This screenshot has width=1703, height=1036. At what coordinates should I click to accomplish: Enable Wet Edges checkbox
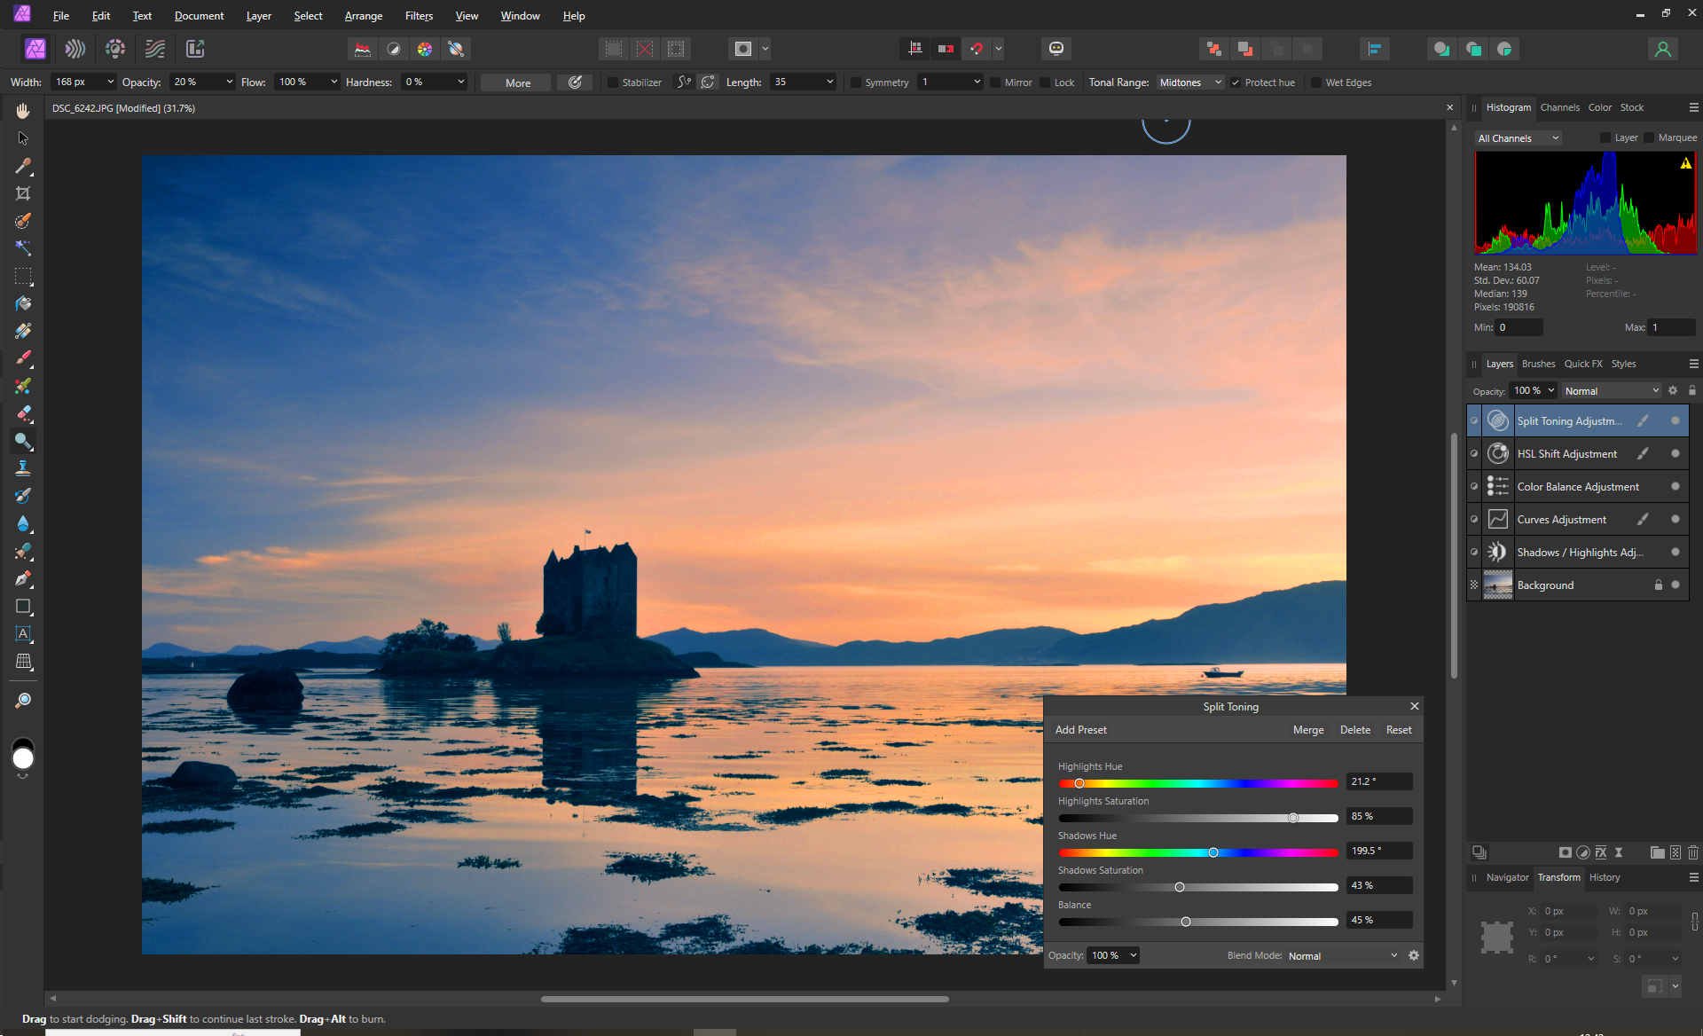(1316, 82)
